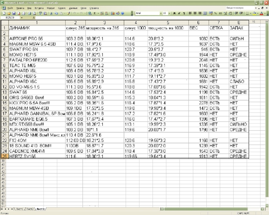Screen dimensions: 269x215
Task: Toggle italic К formatting
Action: click(179, 13)
